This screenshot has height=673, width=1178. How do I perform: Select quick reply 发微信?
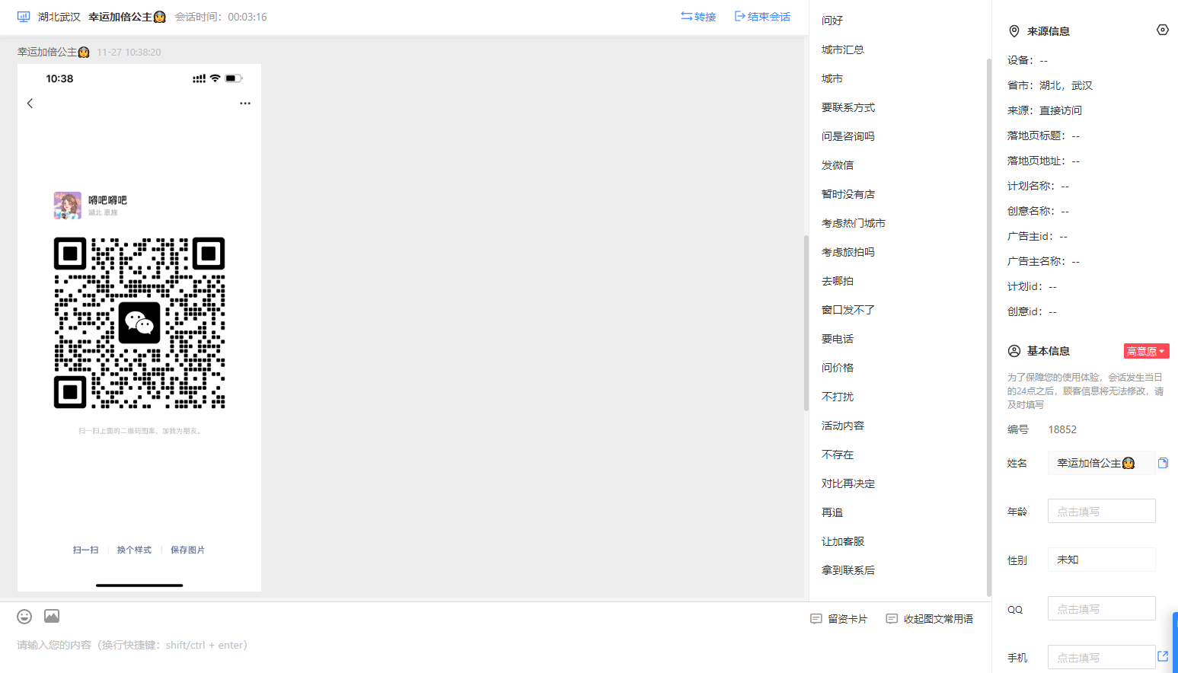coord(838,165)
